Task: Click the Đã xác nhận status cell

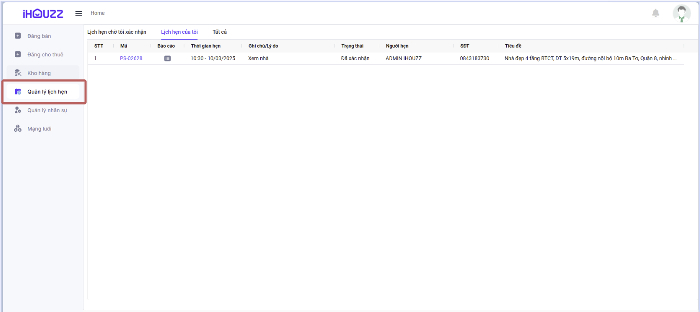Action: 355,58
